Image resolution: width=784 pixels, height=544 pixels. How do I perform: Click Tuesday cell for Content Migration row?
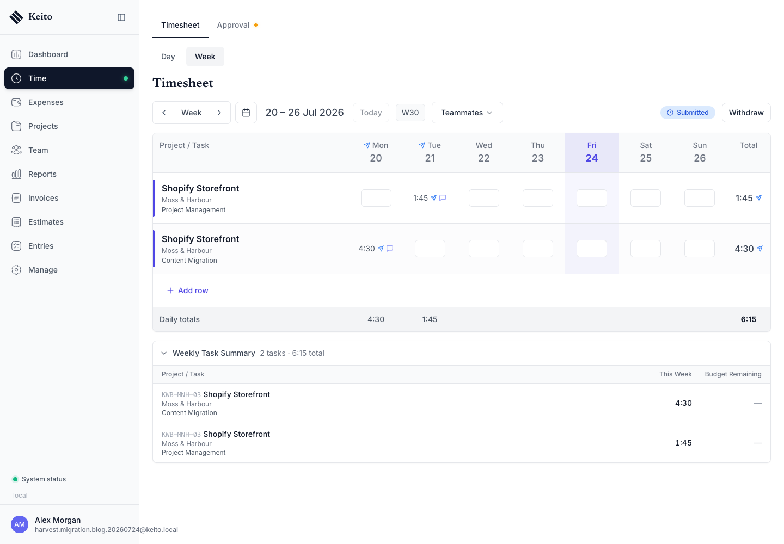point(430,249)
